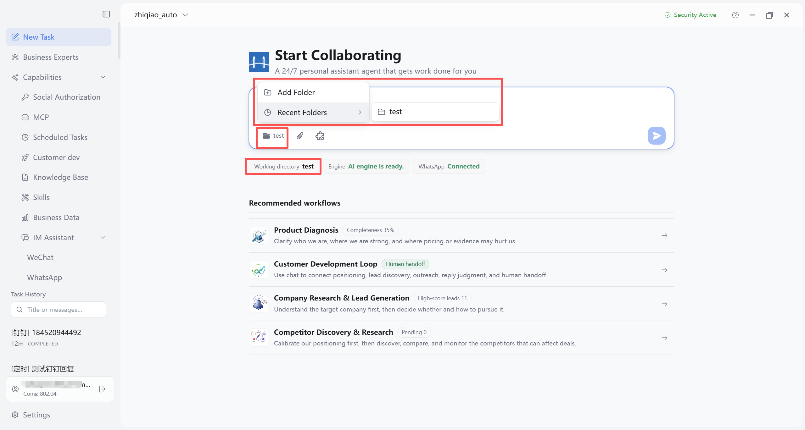Click the Customer Development Loop icon

pyautogui.click(x=259, y=270)
